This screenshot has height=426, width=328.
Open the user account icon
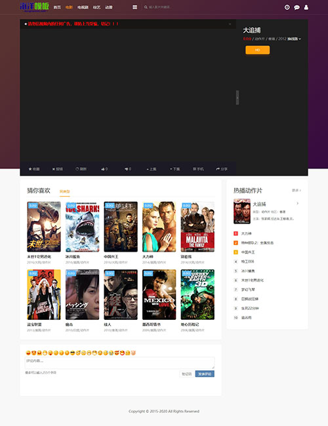306,7
